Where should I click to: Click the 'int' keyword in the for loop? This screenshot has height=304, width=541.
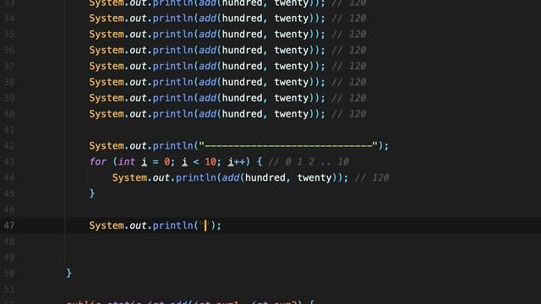(x=127, y=161)
